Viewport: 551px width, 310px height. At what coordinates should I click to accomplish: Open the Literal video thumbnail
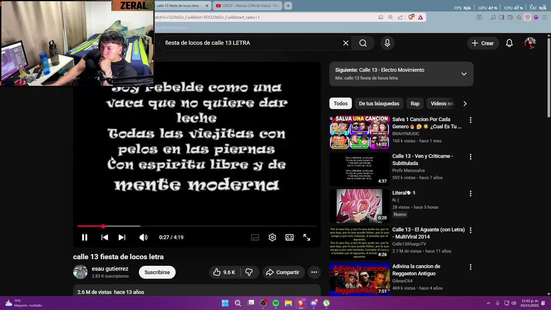tap(359, 205)
